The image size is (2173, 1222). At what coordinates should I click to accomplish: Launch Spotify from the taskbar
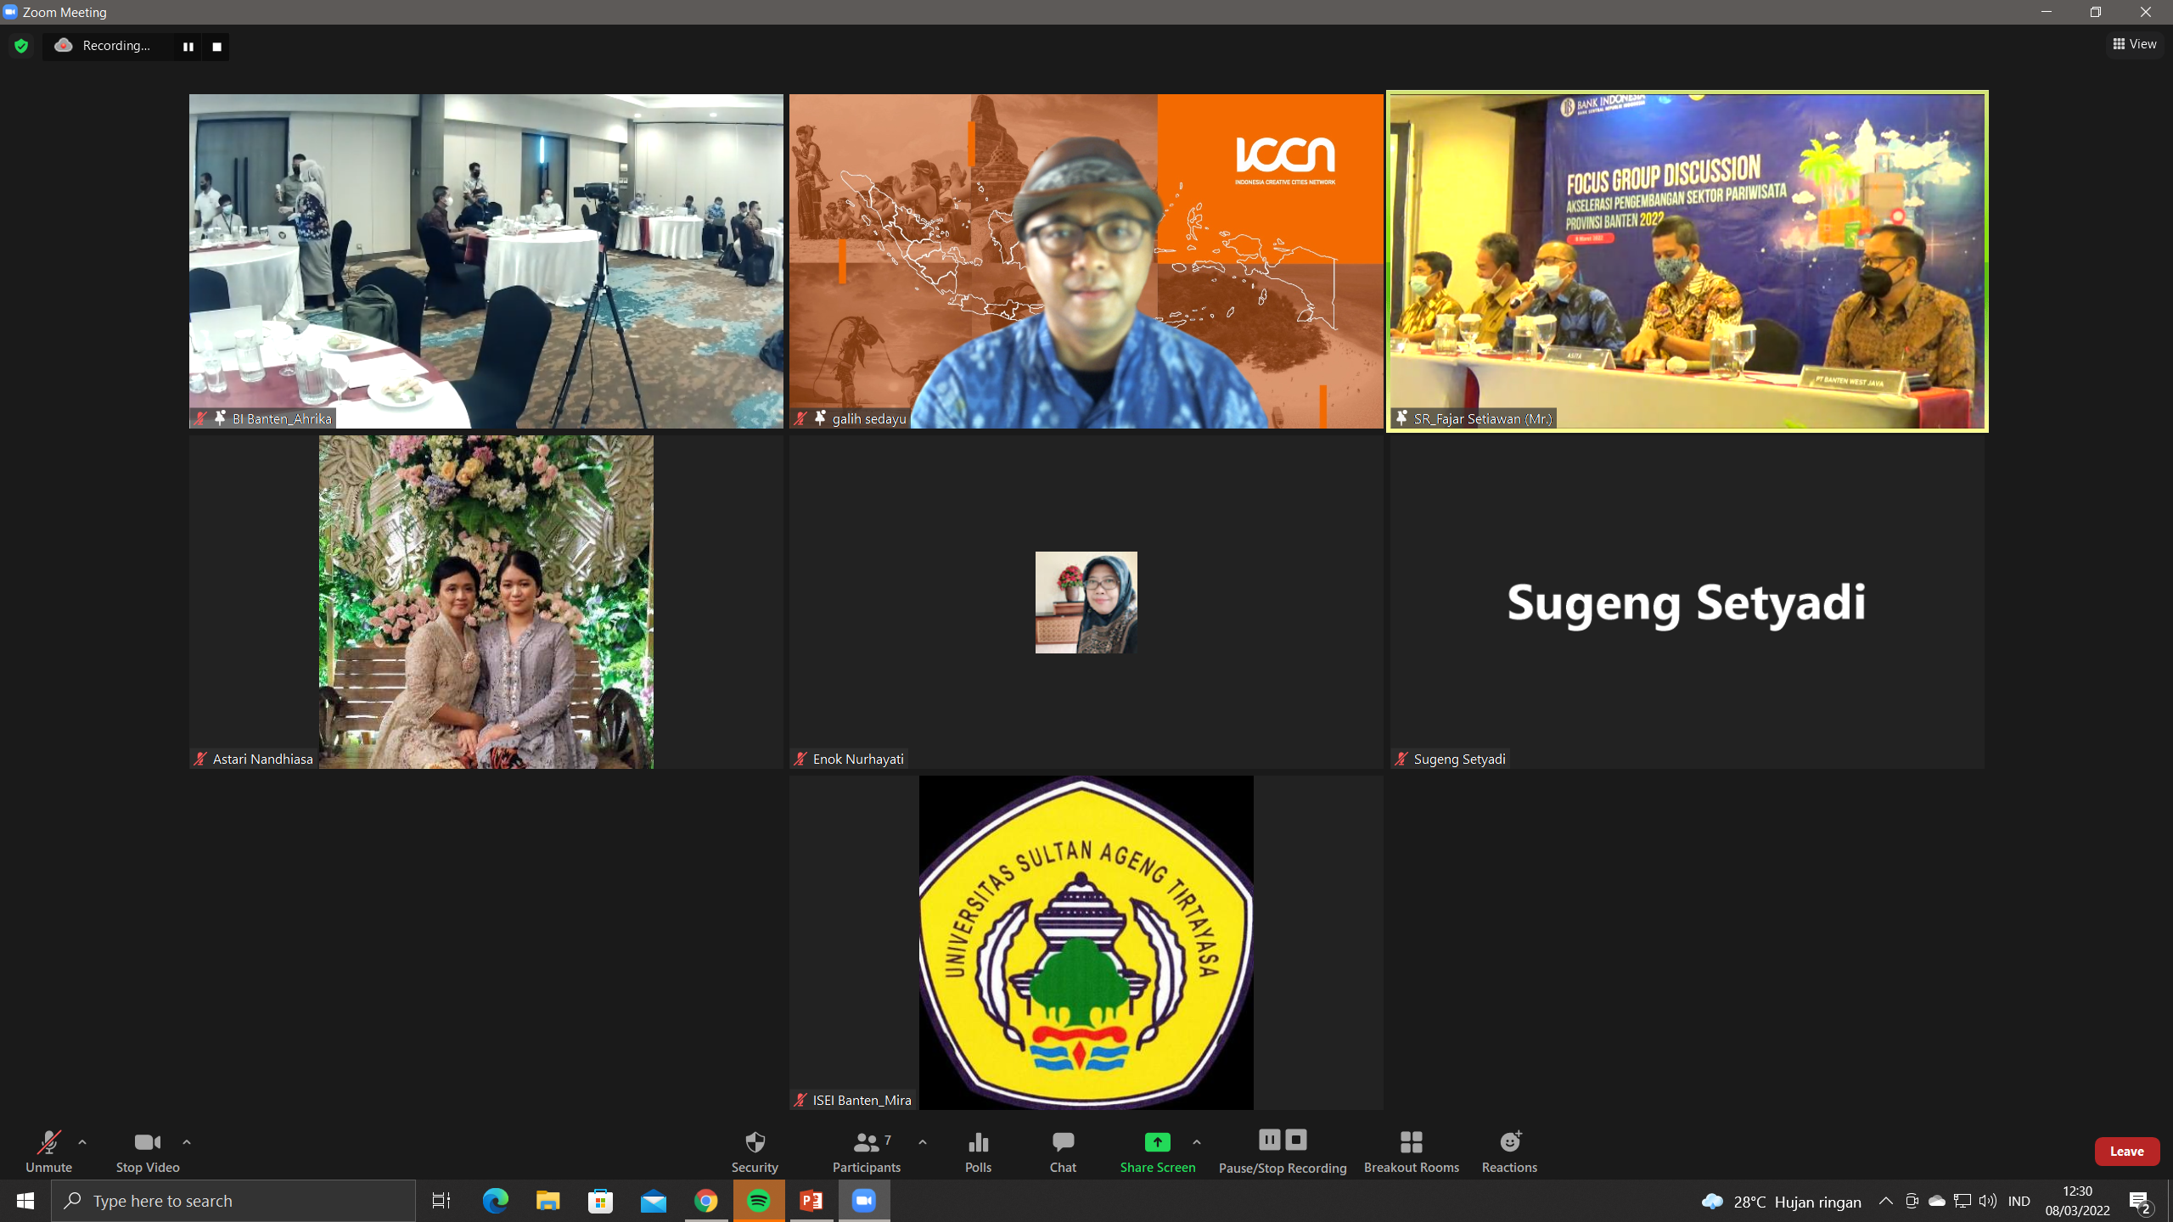(x=759, y=1200)
